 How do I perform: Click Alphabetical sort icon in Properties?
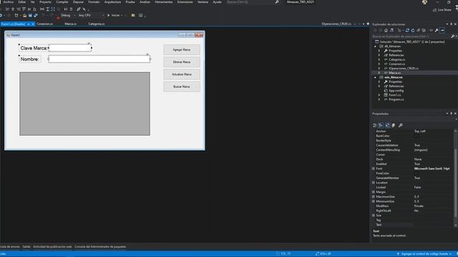(381, 126)
